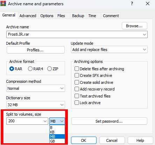The height and width of the screenshot is (145, 155).
Task: Close the Archive name and parameters dialog
Action: [148, 3]
